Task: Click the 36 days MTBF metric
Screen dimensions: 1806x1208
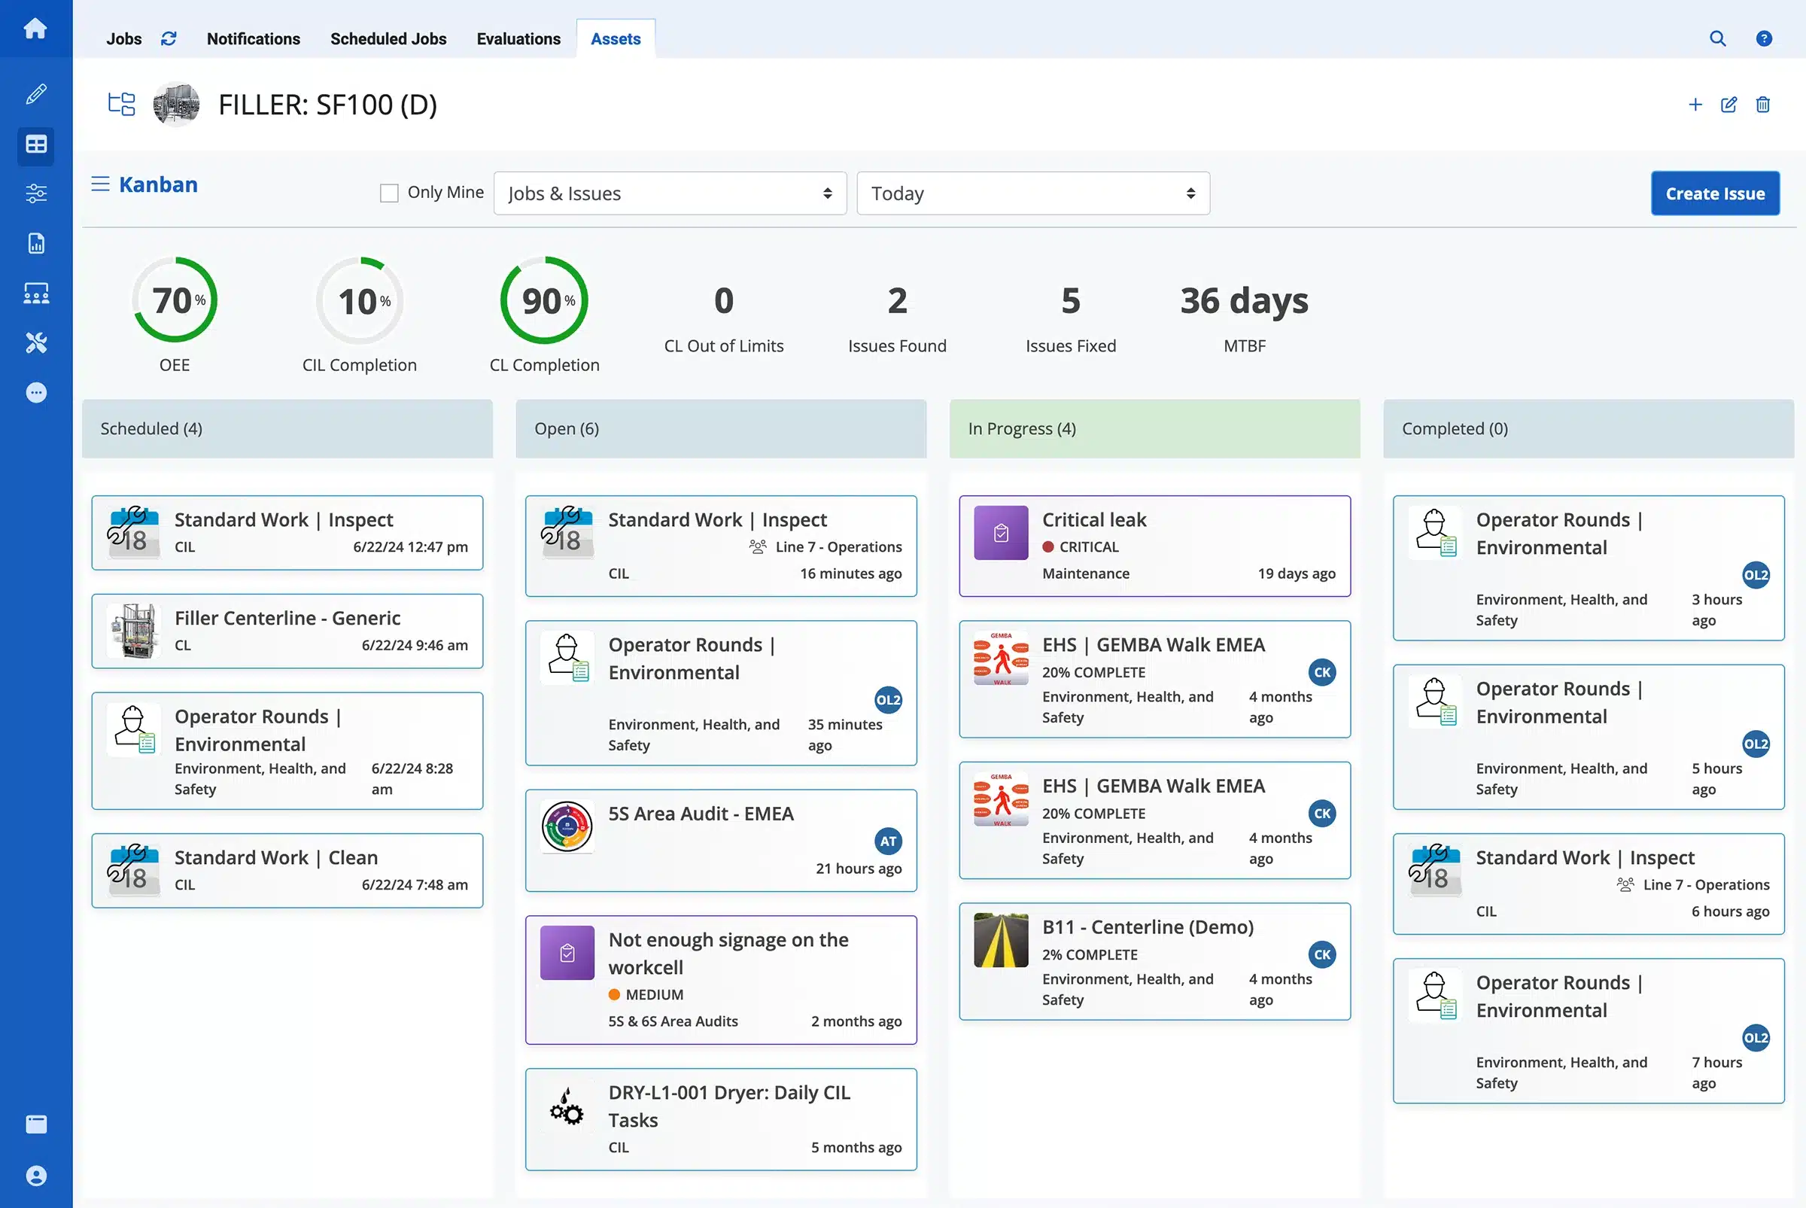Action: pyautogui.click(x=1244, y=318)
